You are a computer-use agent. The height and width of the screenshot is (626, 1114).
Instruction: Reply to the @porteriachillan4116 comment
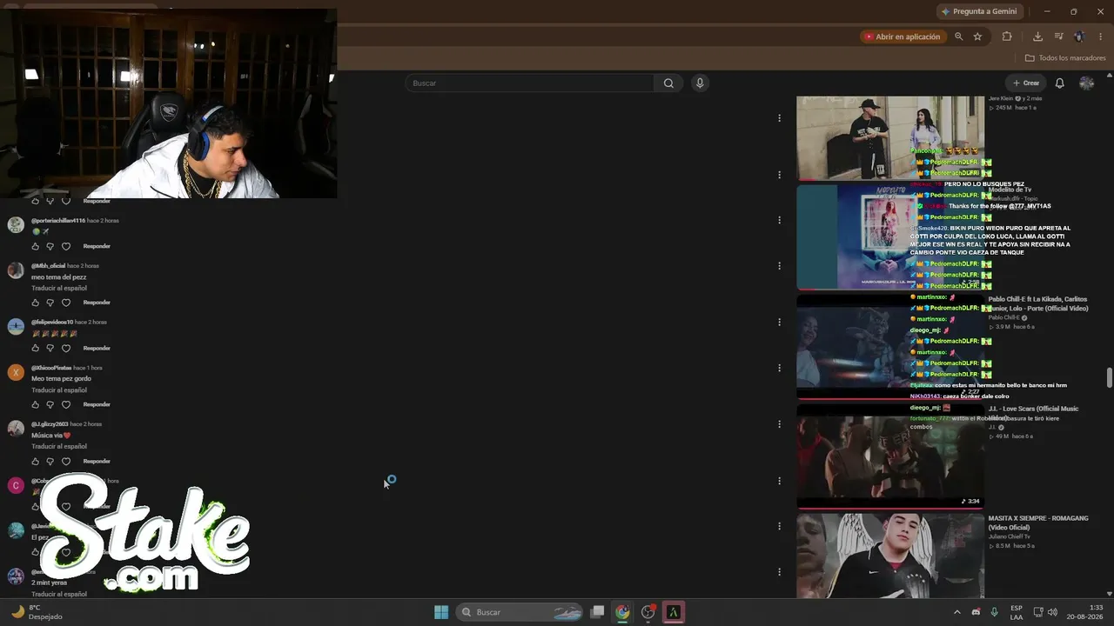coord(97,246)
